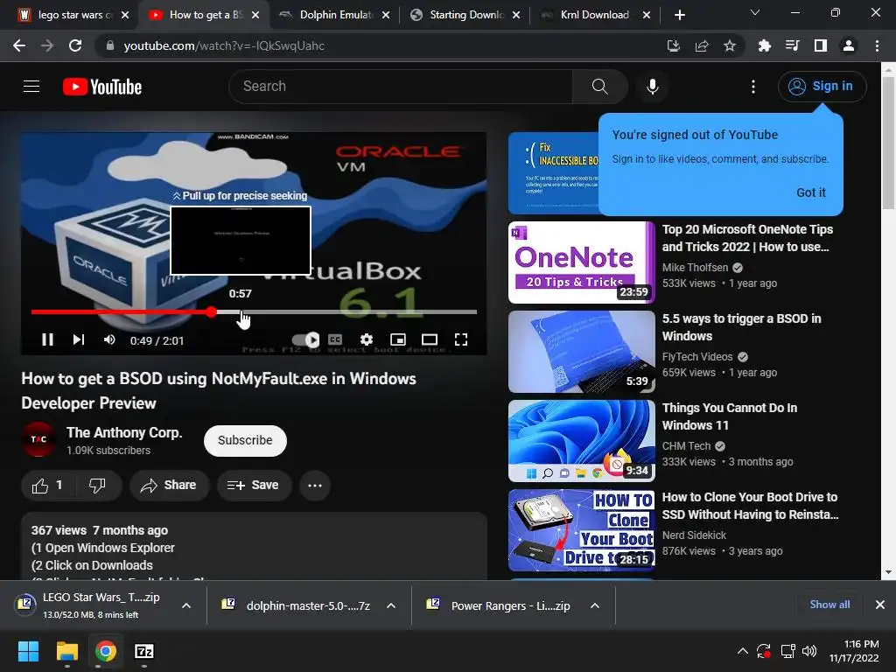This screenshot has height=672, width=896.
Task: Enable miniplayer mode
Action: (398, 340)
